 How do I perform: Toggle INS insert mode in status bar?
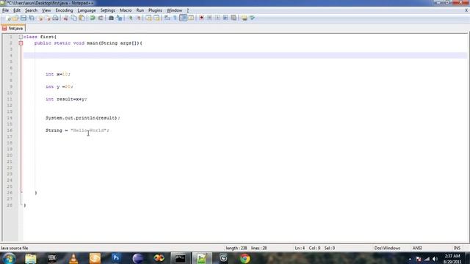coord(457,248)
